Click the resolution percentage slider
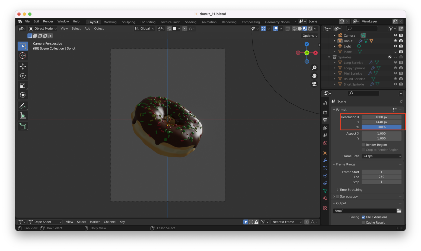Viewport: 421px width, 251px height. click(x=381, y=127)
